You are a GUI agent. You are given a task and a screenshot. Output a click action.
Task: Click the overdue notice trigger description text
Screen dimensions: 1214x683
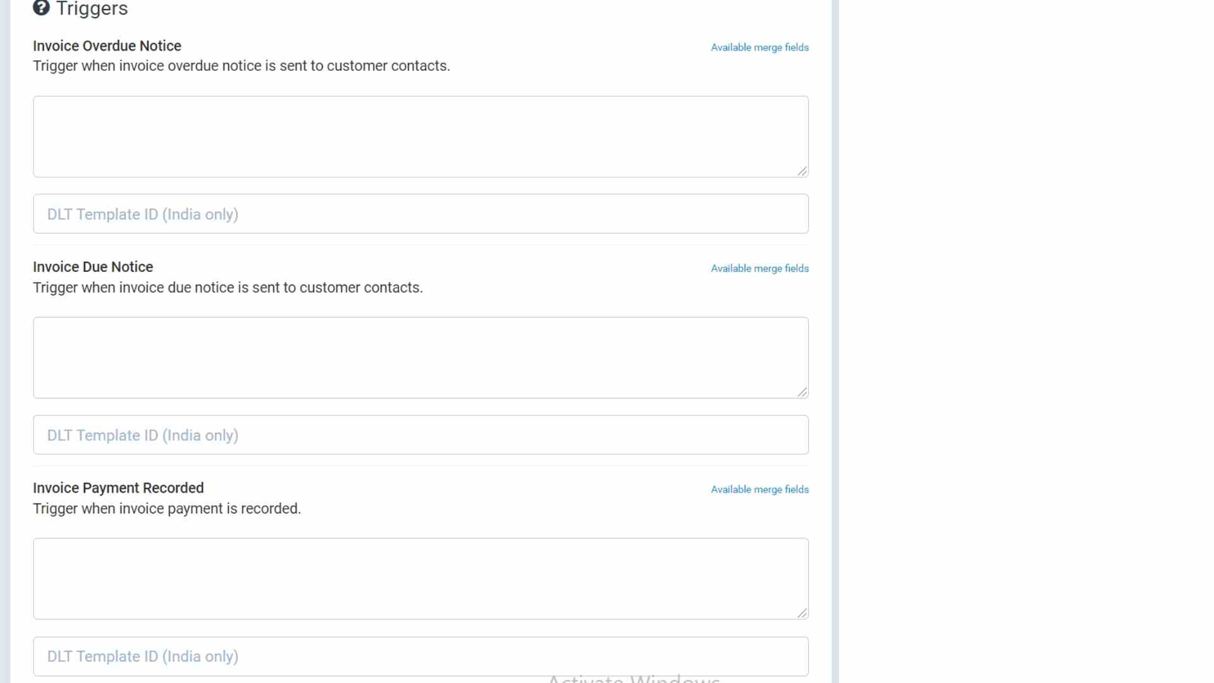[x=242, y=66]
